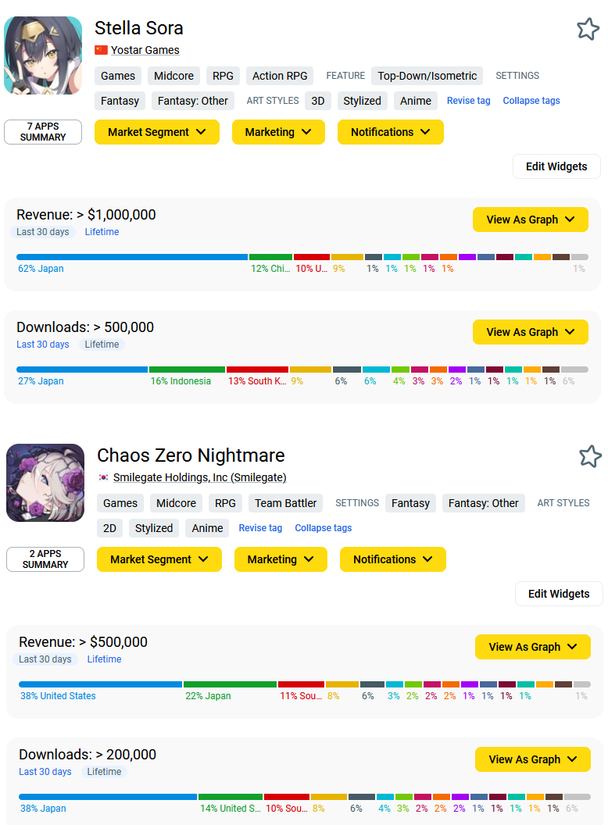Open View As Graph for Stella Sora downloads
Viewport: 608px width, 825px height.
pos(530,332)
